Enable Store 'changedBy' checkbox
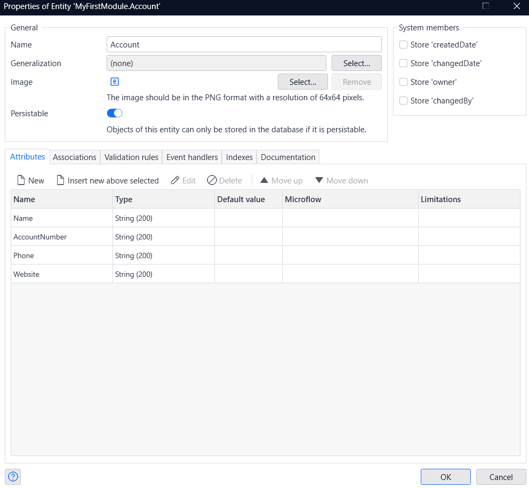The width and height of the screenshot is (529, 488). (404, 101)
